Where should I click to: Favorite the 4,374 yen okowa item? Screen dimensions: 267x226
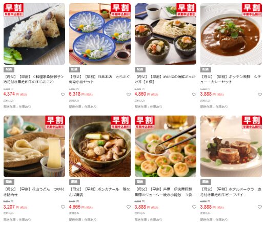tap(63, 95)
